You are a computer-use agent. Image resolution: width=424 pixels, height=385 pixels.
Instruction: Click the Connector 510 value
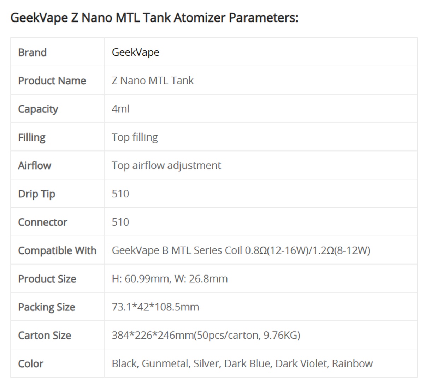(x=120, y=222)
